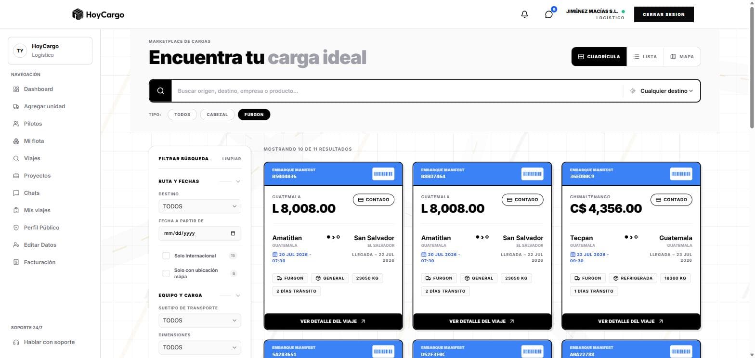
Task: Click the C$ 4,356.00 price
Action: (606, 208)
